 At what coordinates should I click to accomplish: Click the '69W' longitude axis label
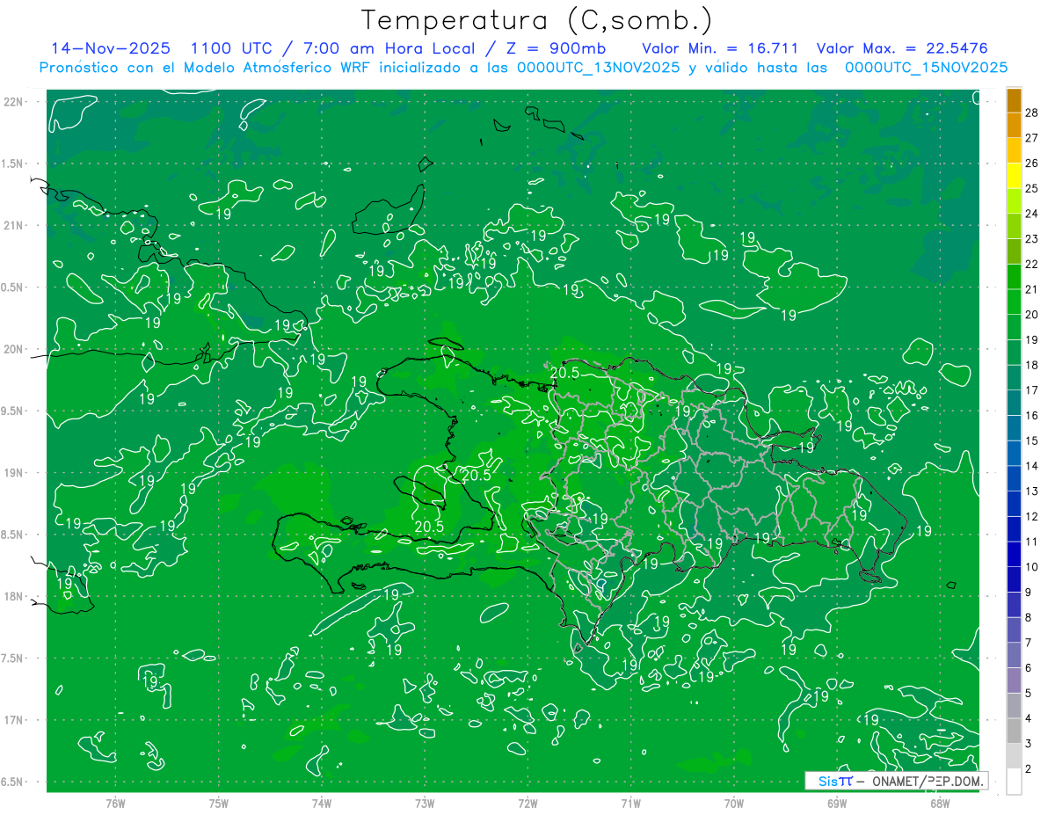point(837,803)
